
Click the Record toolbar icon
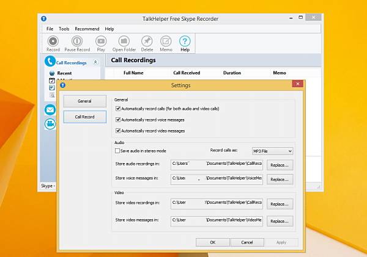tap(53, 41)
